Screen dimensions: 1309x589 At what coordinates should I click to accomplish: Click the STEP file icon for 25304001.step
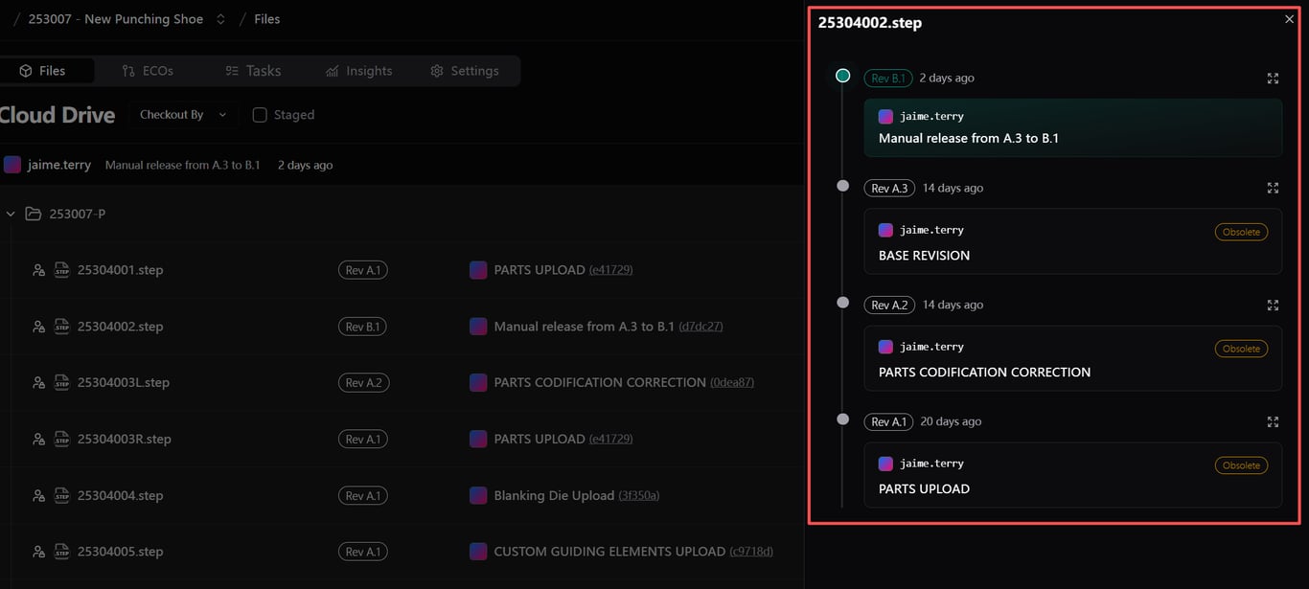(x=62, y=270)
